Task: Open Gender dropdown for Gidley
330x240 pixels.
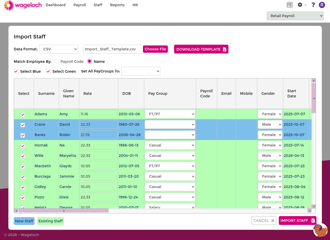Action: point(270,187)
